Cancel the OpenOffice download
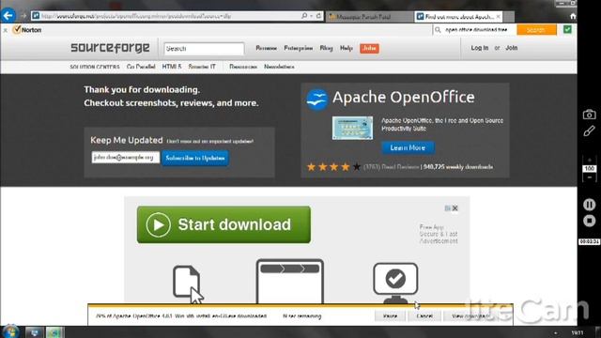601x338 pixels. click(424, 316)
